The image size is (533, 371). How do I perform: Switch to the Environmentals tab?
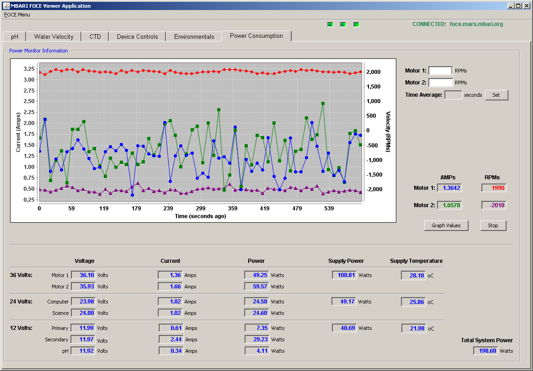click(194, 37)
